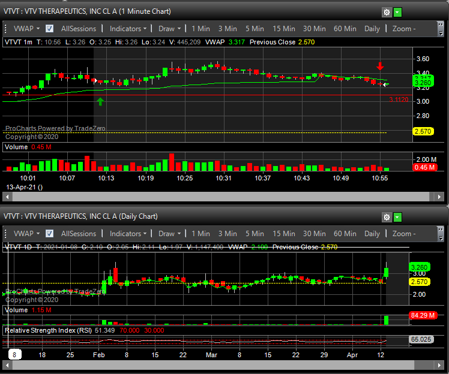The width and height of the screenshot is (449, 374).
Task: Select 5 Min timeframe in 1 Minute Chart
Action: point(255,29)
